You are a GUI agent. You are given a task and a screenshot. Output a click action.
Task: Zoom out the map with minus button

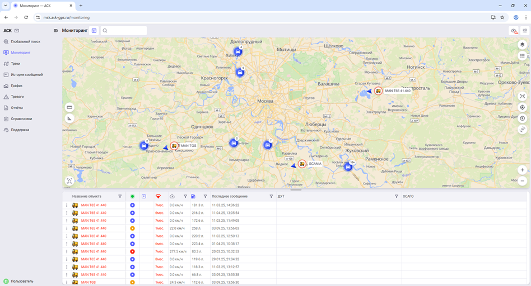coord(522,181)
